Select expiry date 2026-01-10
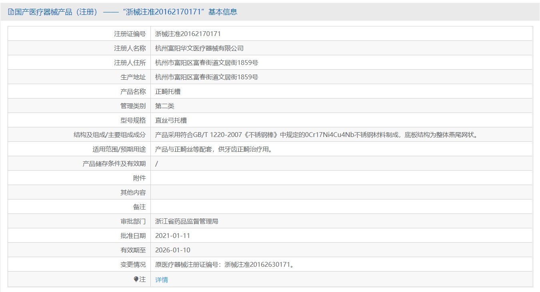540x292 pixels. tap(173, 250)
